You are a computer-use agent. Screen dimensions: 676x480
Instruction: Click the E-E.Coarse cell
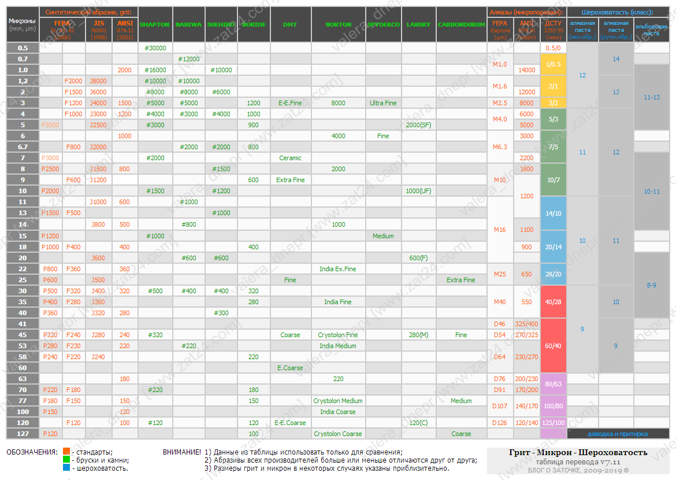click(x=290, y=423)
